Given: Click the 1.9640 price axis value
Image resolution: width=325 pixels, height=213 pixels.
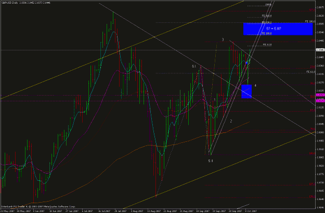Looking at the screenshot, I should tap(320, 199).
